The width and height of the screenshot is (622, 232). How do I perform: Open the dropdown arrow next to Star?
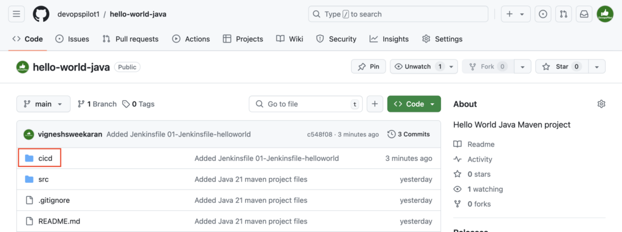[x=596, y=67]
